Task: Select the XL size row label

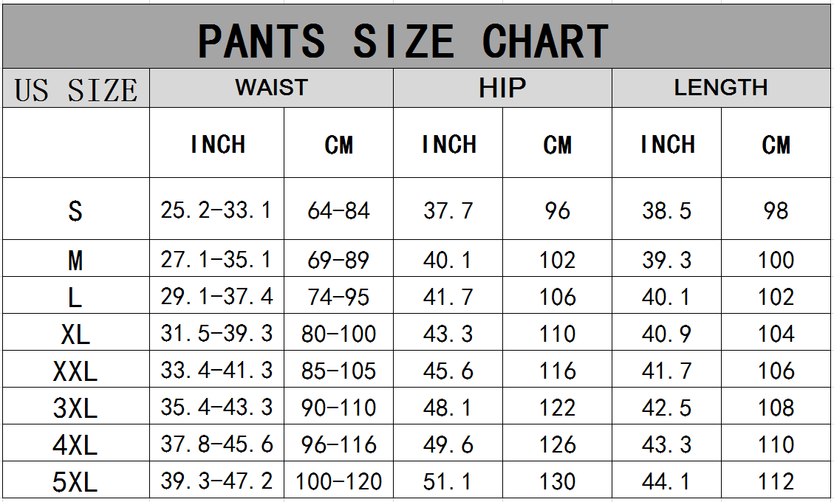Action: click(x=75, y=334)
